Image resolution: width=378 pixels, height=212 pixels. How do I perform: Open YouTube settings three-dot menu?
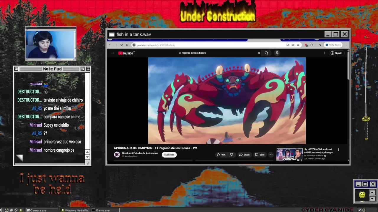pyautogui.click(x=325, y=53)
